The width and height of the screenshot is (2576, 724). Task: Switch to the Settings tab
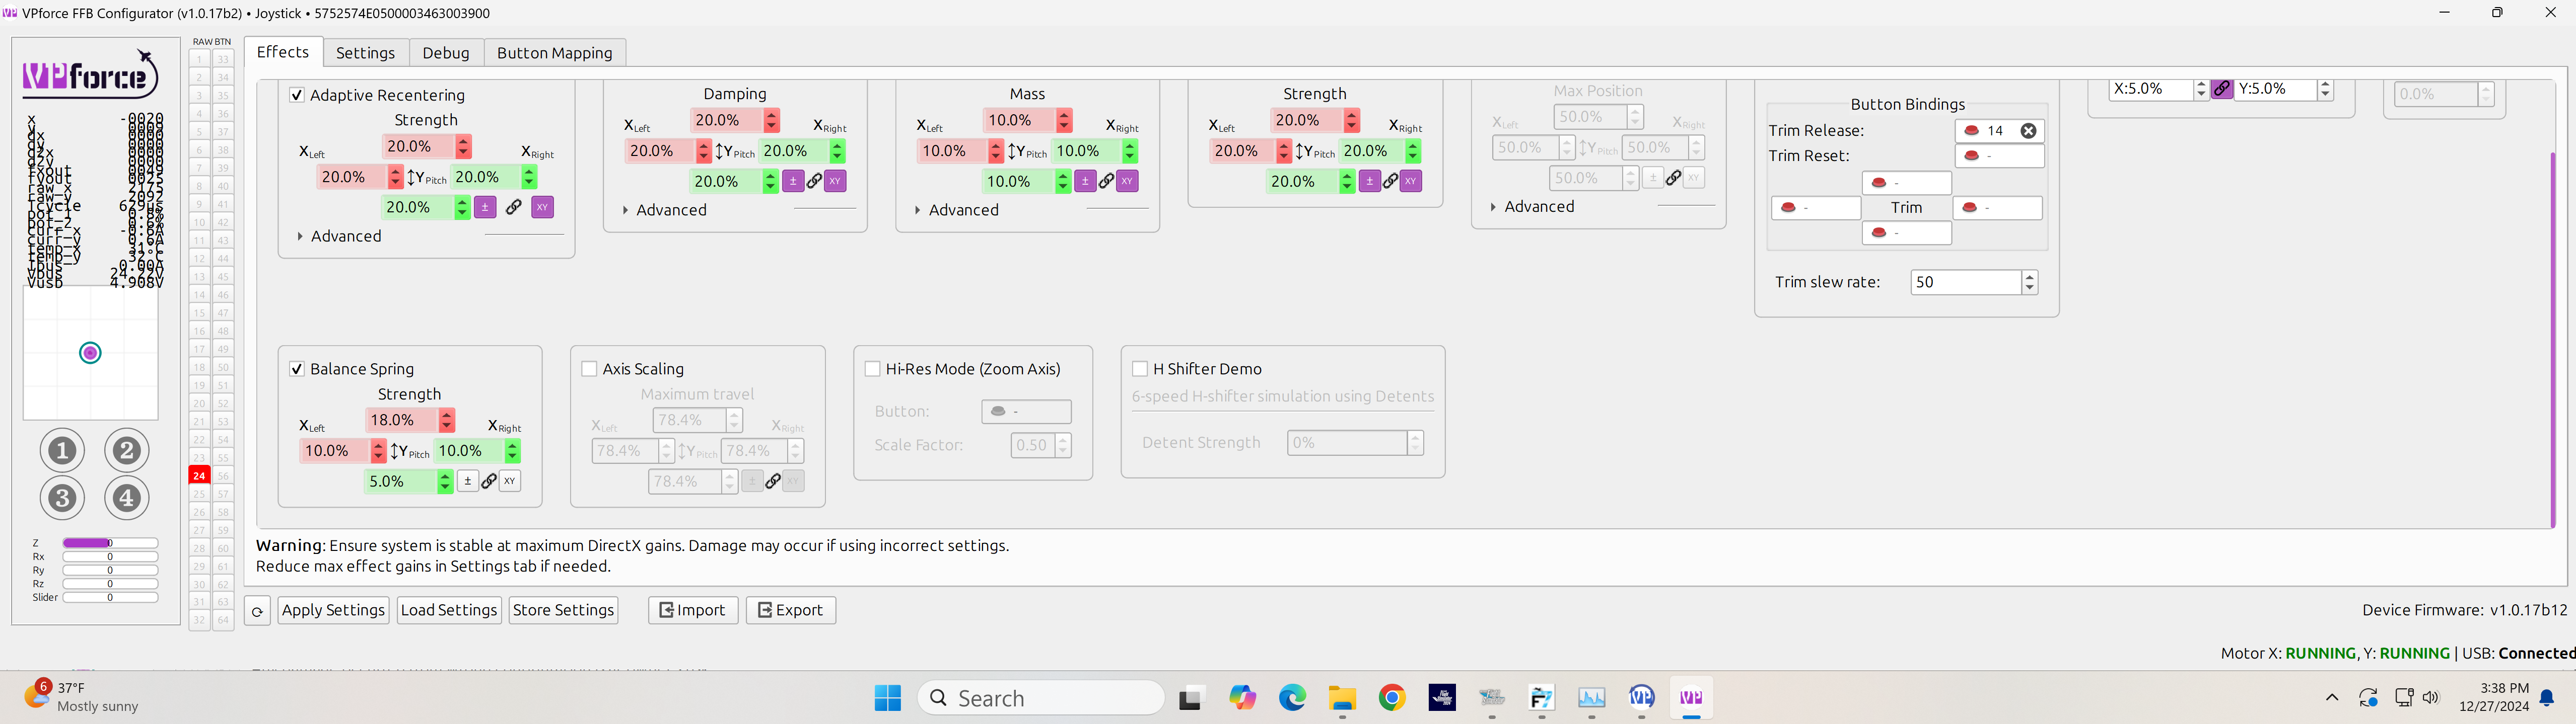click(365, 52)
